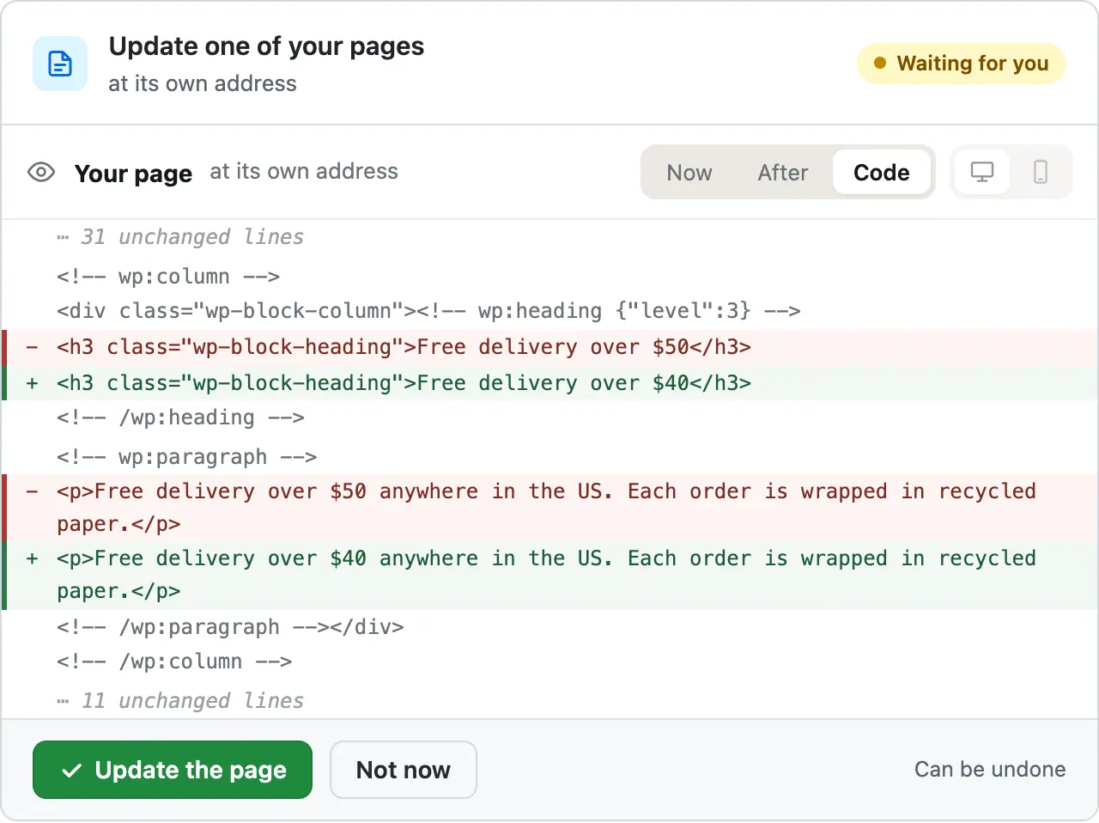1099x823 pixels.
Task: Click the Update one of your pages title
Action: (266, 46)
